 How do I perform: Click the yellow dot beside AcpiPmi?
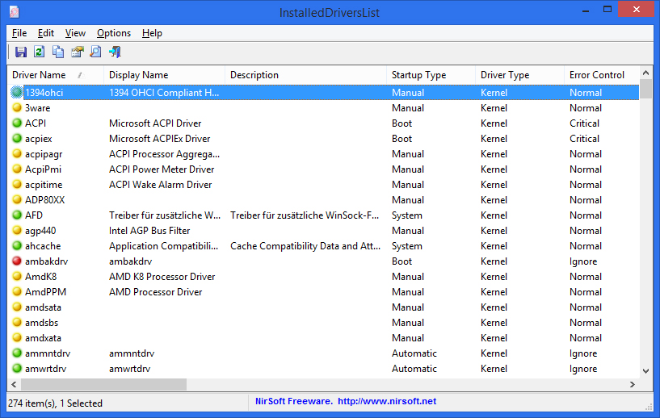(x=17, y=169)
